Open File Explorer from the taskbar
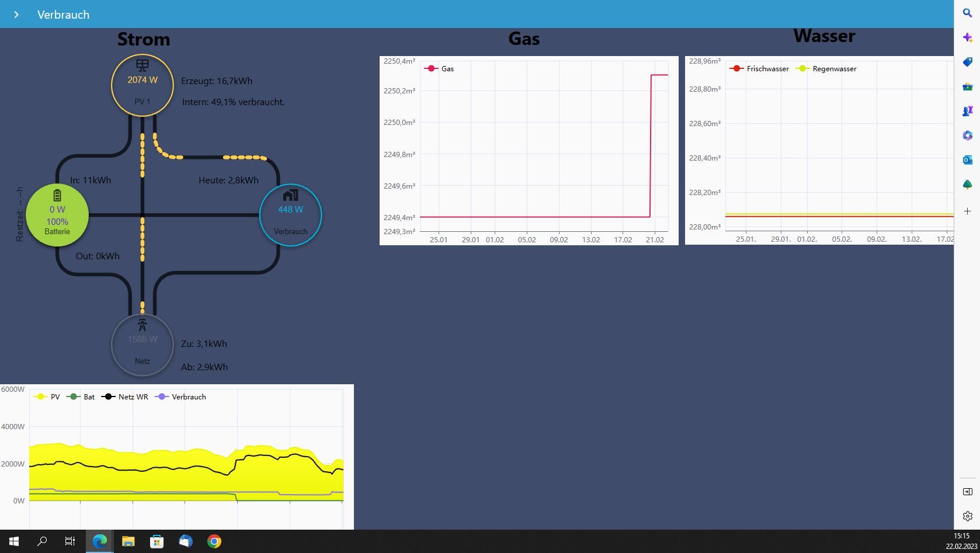Image resolution: width=980 pixels, height=553 pixels. point(128,541)
